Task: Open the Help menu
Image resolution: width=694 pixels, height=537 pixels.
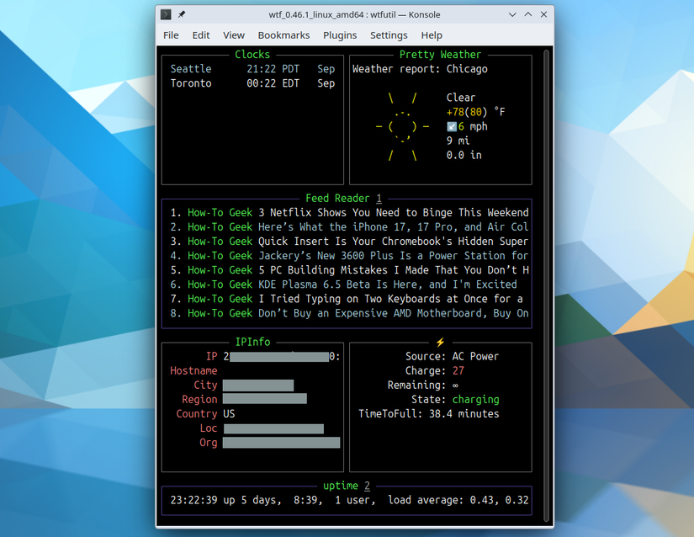Action: pos(432,35)
